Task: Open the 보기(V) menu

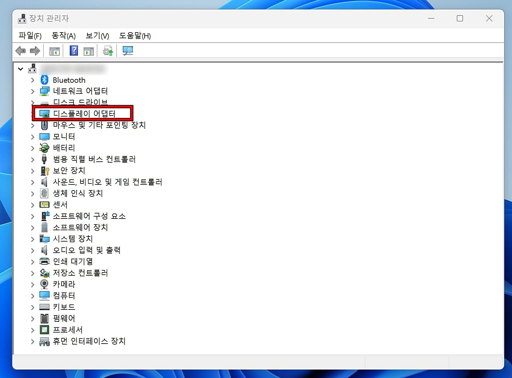Action: pos(98,36)
